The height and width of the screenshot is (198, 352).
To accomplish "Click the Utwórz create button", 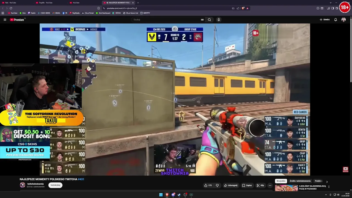I will pos(324,20).
